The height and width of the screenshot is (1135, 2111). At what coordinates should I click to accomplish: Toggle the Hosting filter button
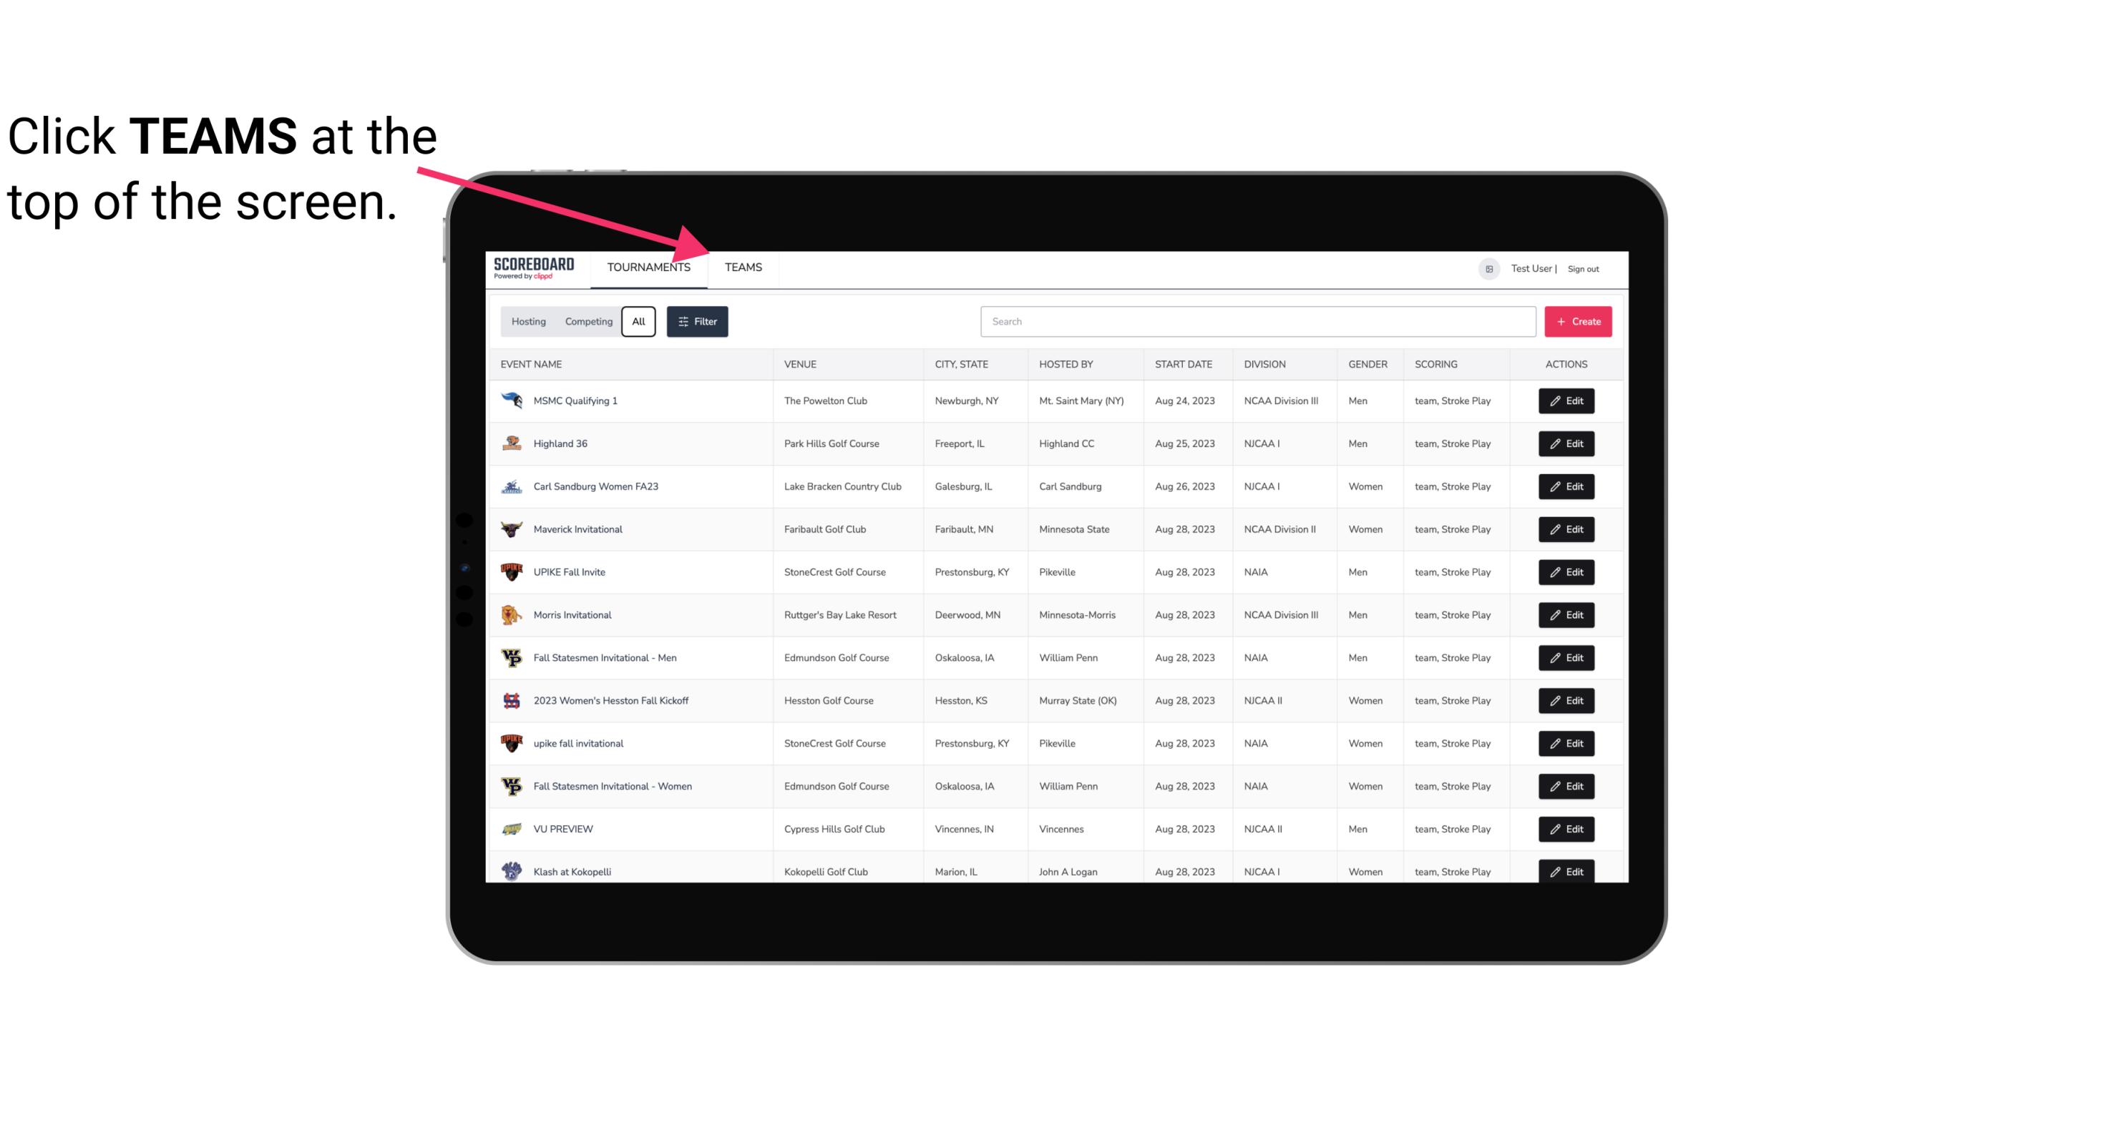527,320
